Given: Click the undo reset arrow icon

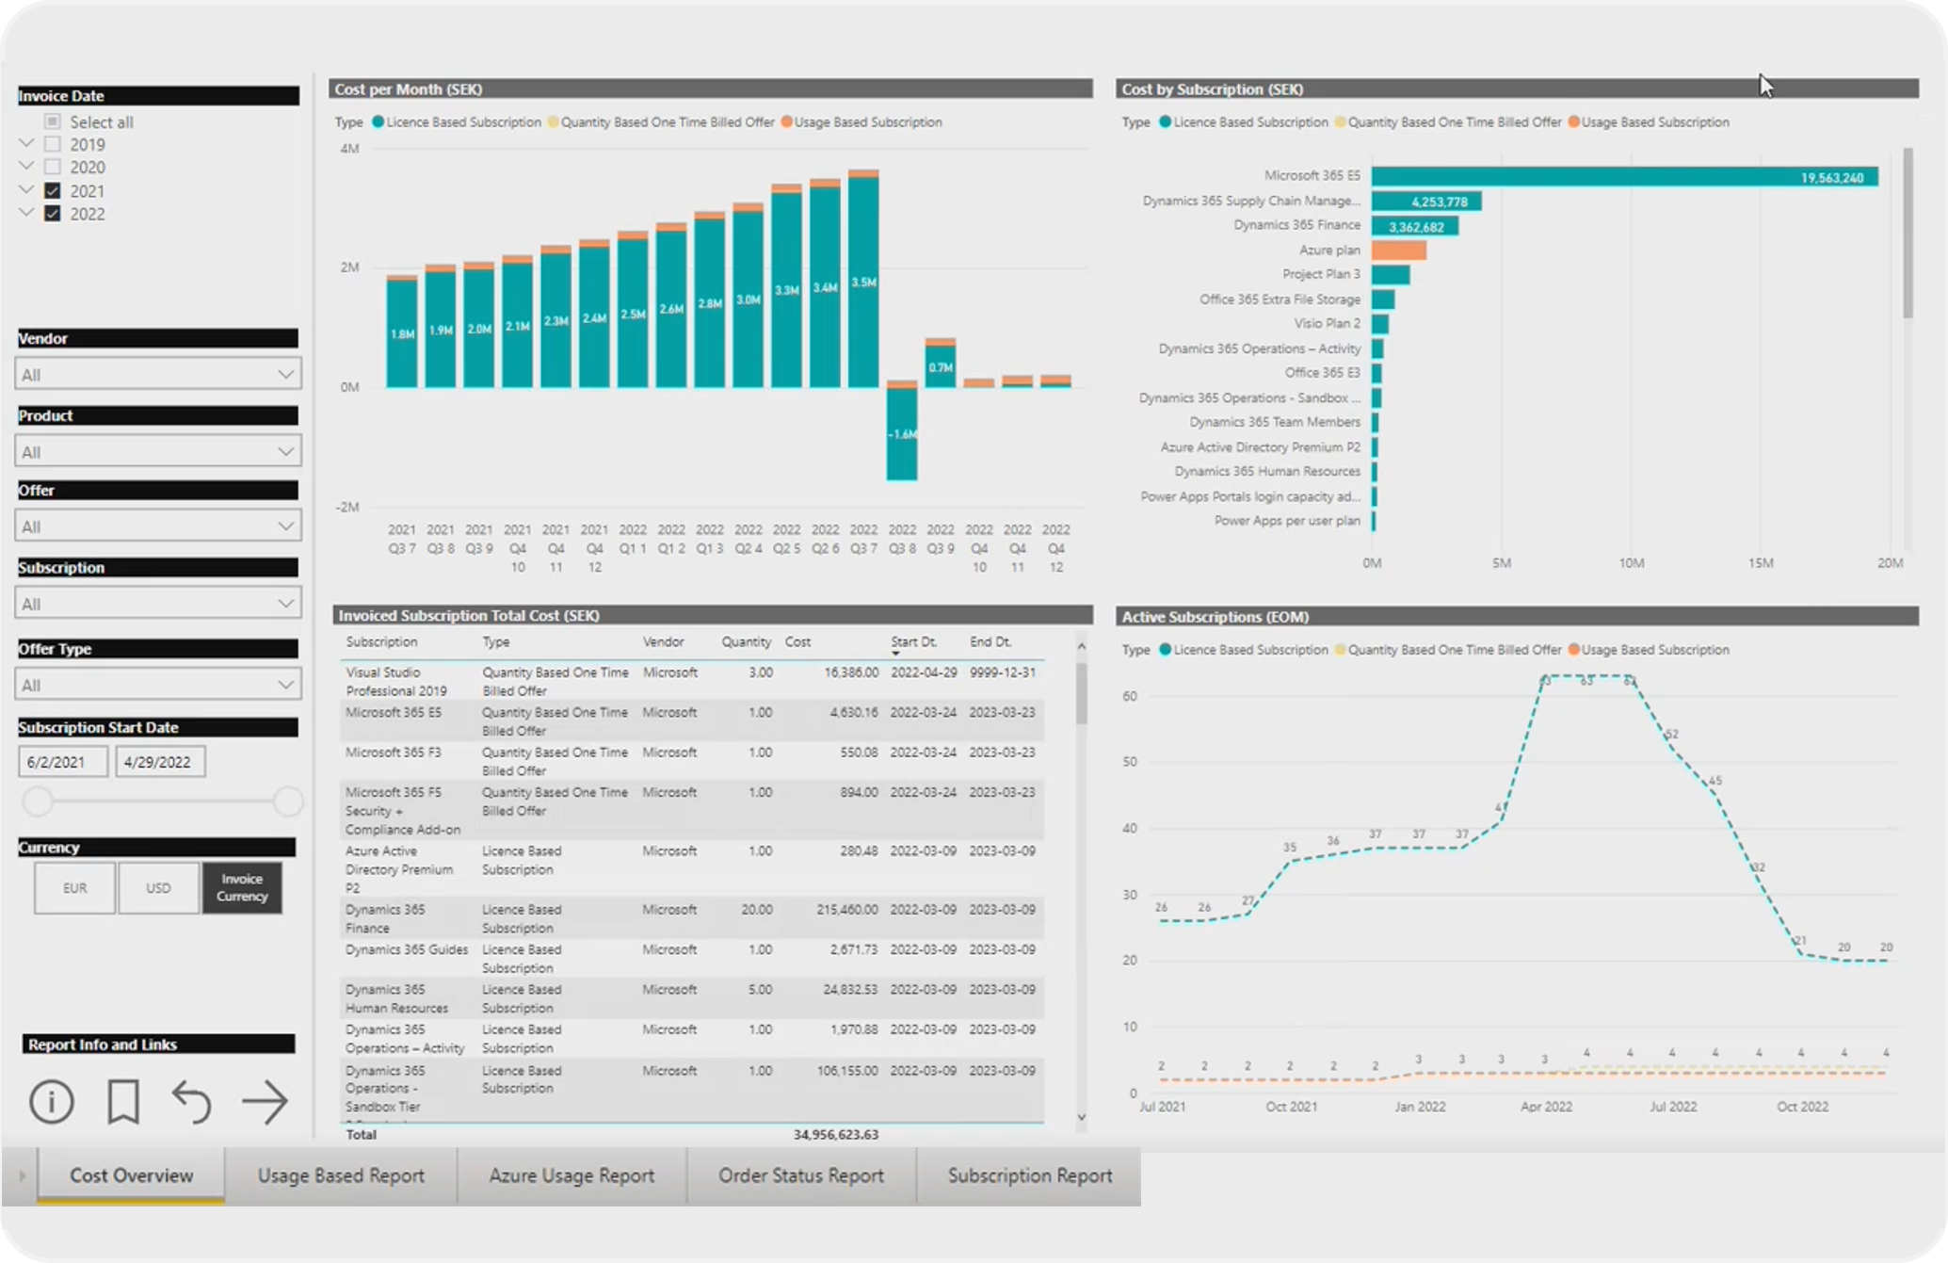Looking at the screenshot, I should [192, 1101].
